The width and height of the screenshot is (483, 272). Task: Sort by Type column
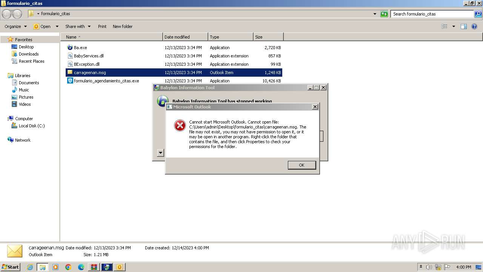(231, 37)
